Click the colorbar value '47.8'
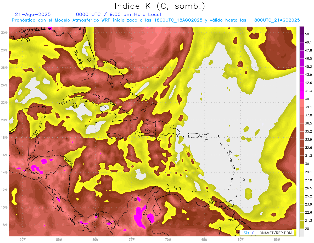This screenshot has height=243, width=314. 309,51
